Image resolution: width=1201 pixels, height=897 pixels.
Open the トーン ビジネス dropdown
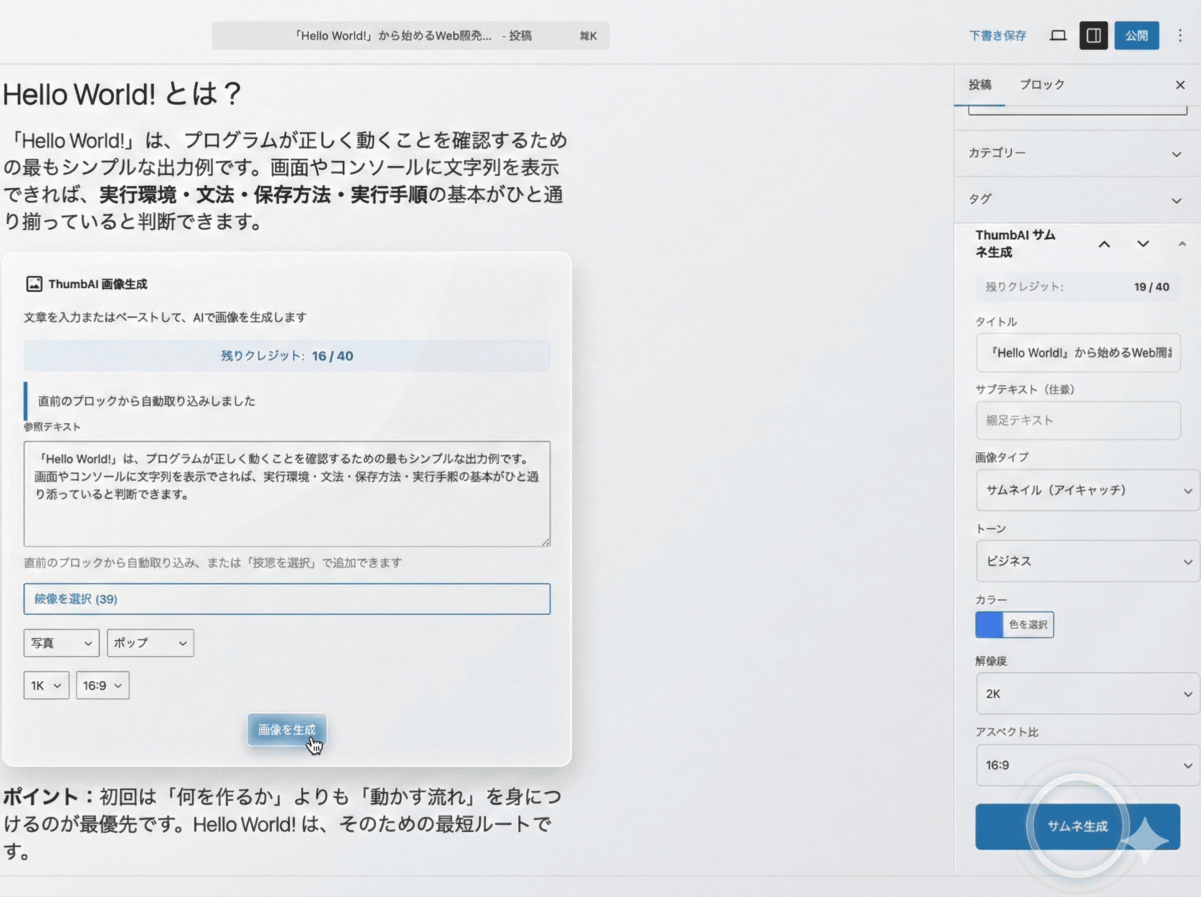point(1087,562)
